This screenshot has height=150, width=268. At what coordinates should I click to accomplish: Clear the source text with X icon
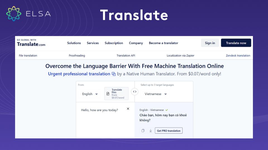[128, 109]
